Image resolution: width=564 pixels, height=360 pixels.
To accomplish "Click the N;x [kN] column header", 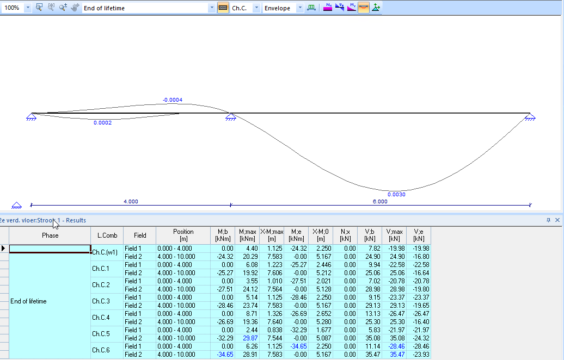I will pos(345,235).
